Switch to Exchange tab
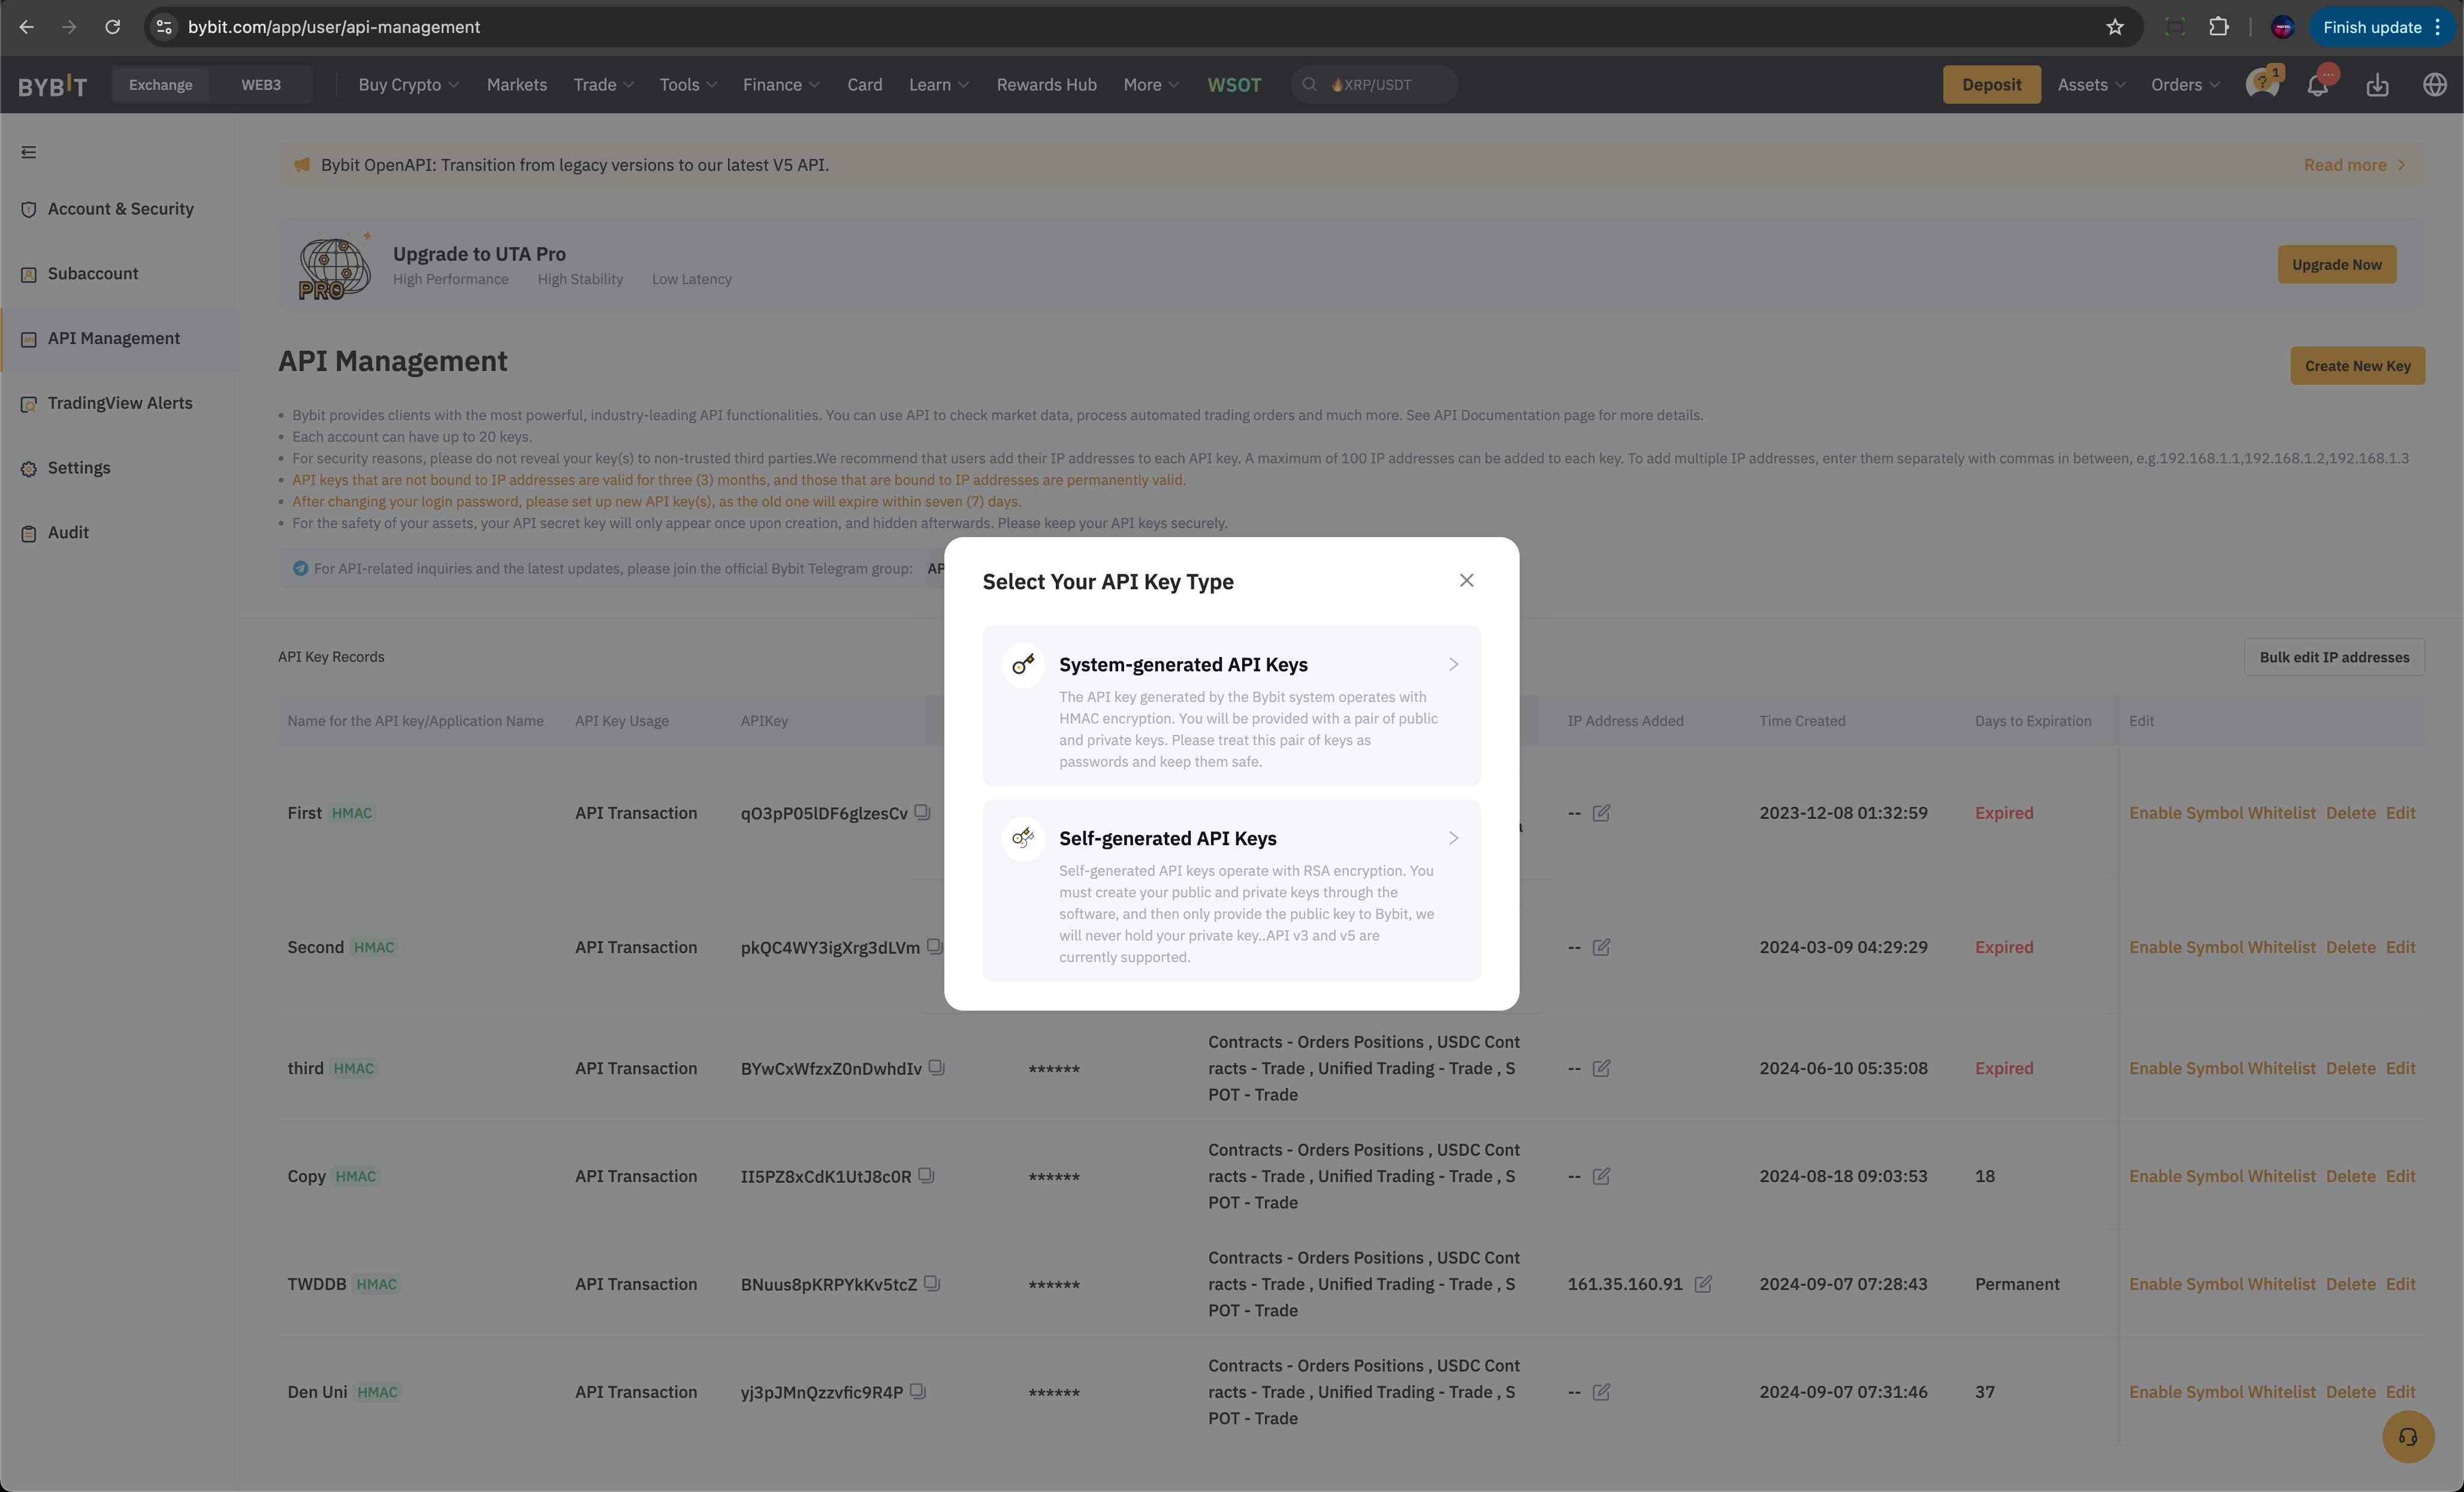 tap(160, 85)
